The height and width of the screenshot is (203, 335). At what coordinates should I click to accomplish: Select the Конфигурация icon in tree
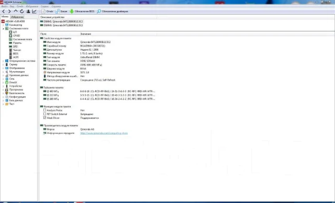pos(7,97)
